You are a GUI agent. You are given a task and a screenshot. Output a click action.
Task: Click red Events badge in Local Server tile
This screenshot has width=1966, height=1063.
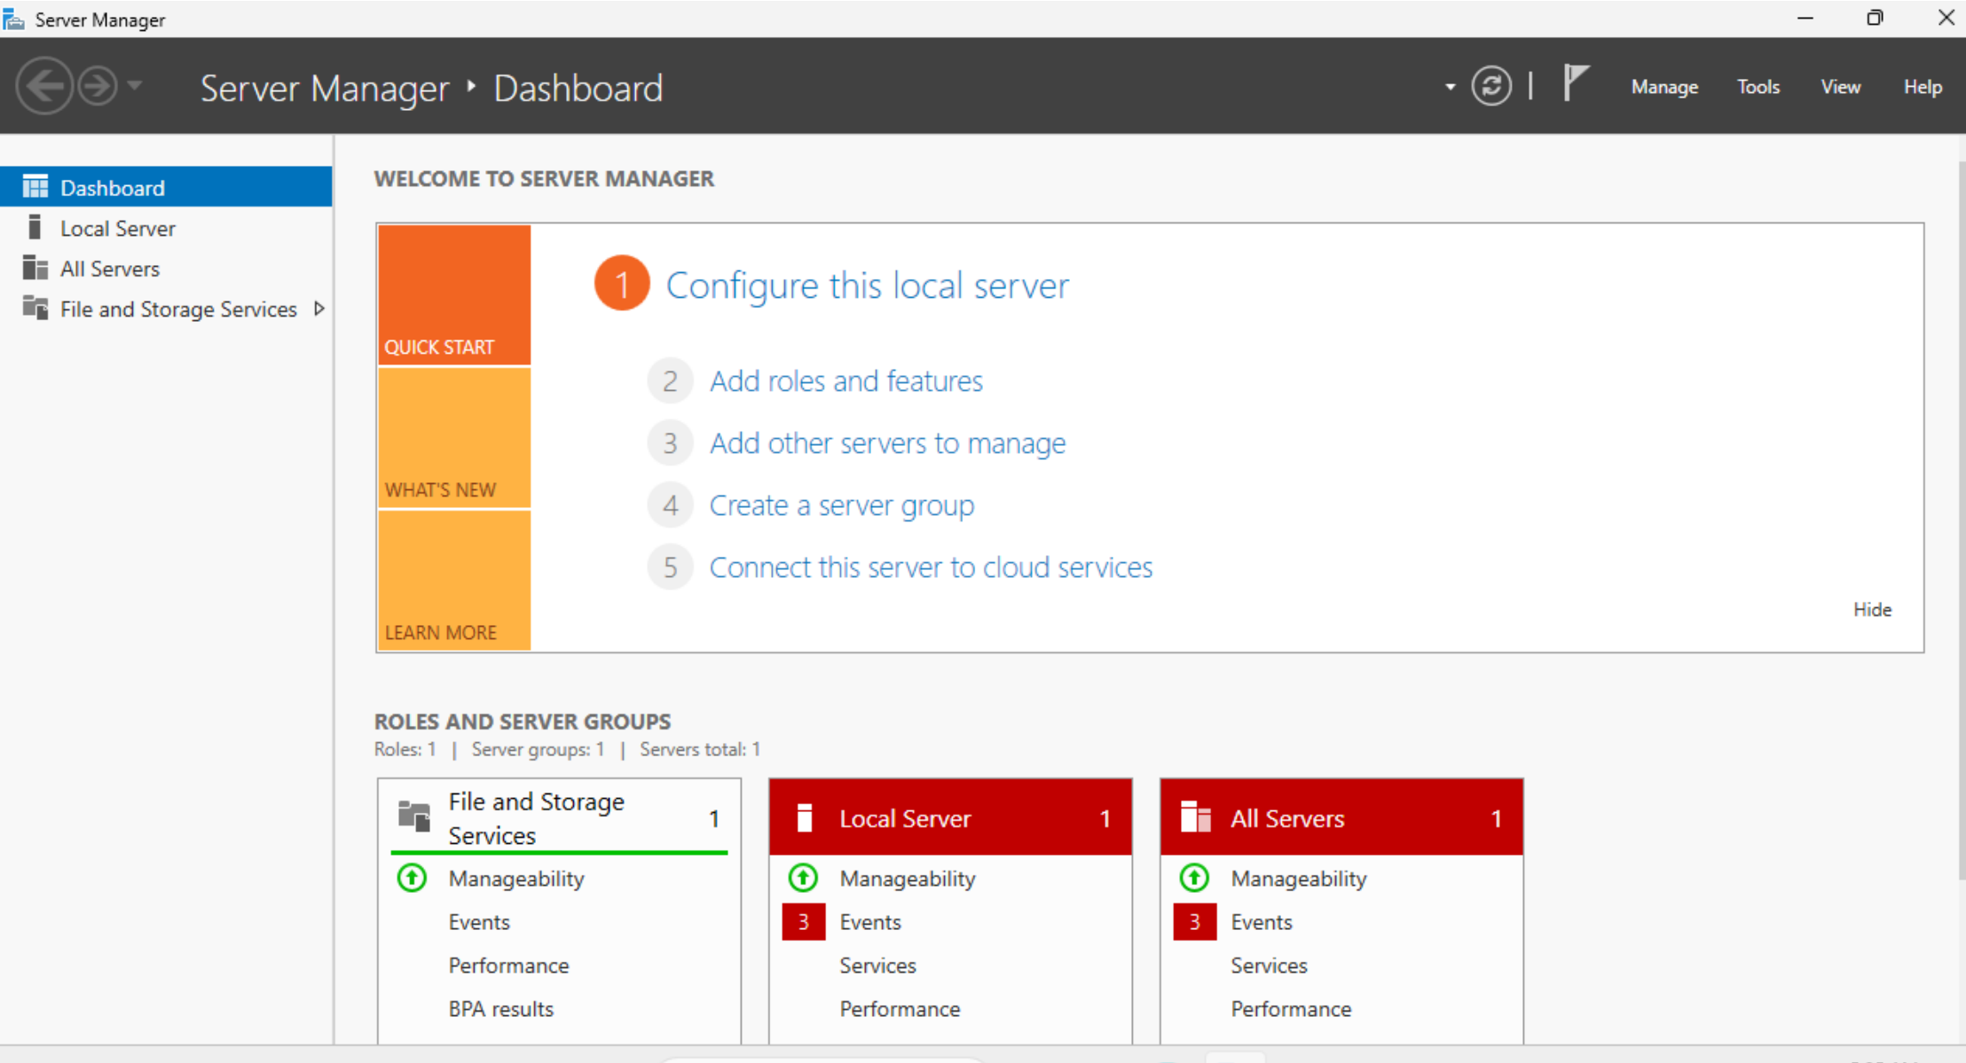point(803,922)
